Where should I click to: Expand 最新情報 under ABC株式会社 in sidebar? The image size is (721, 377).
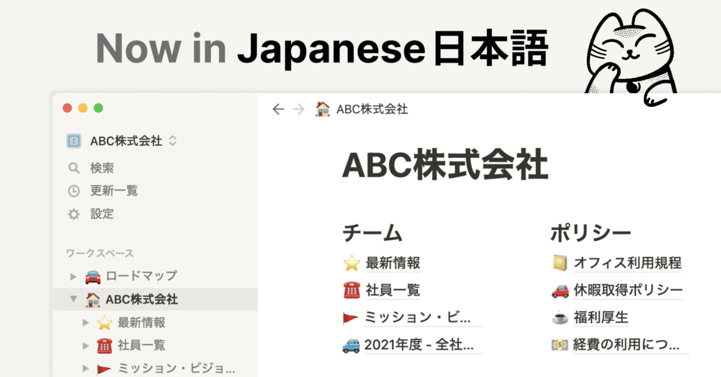86,322
